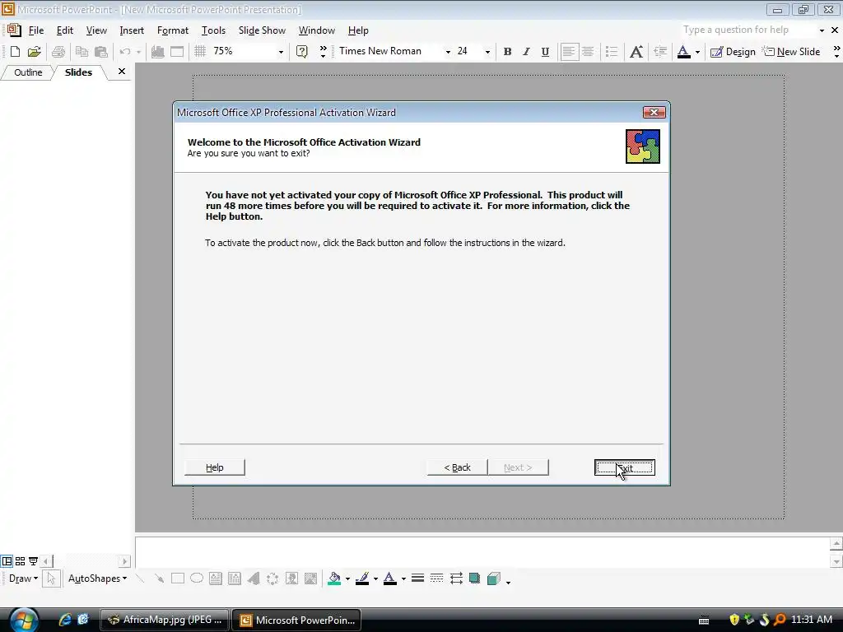Open the AutoShapes dropdown
The height and width of the screenshot is (632, 843).
[97, 579]
